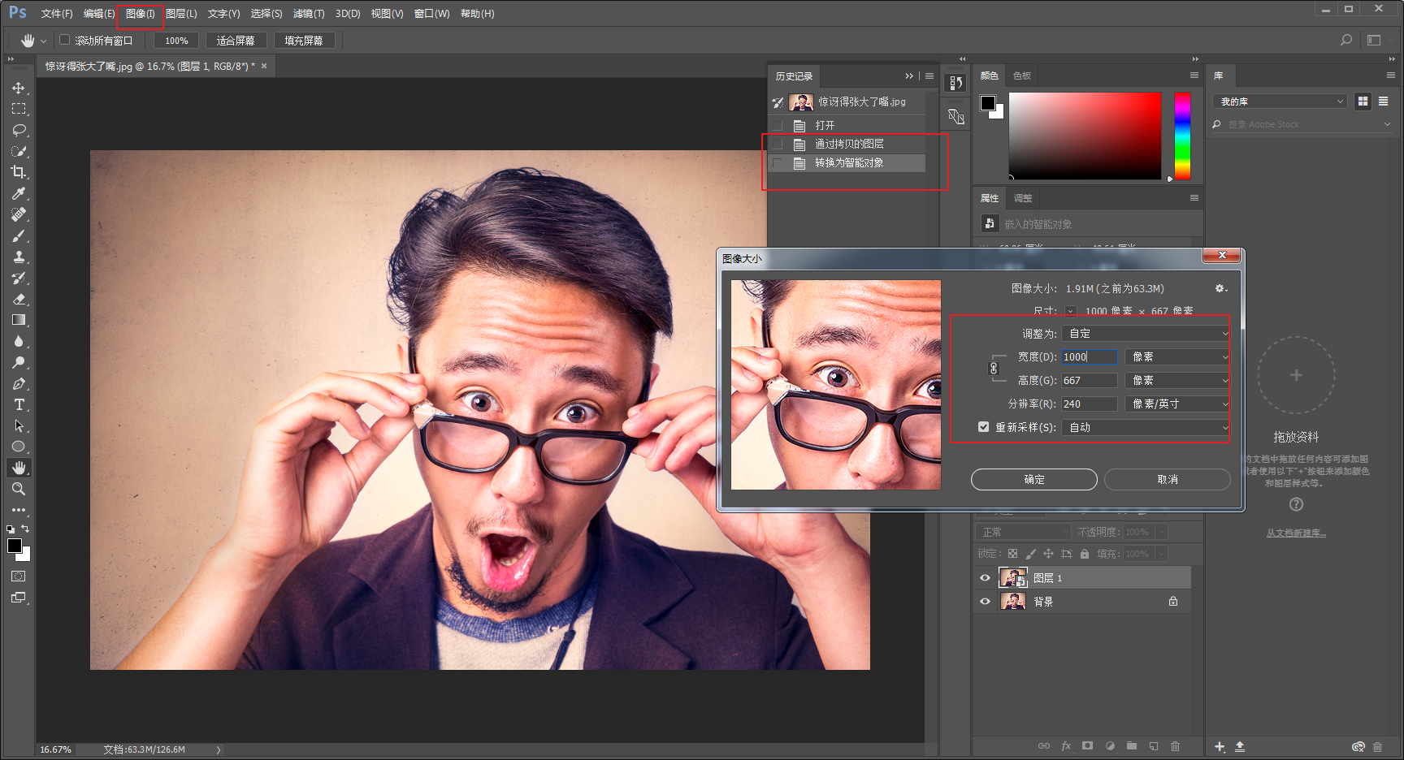Select the Lasso tool

click(19, 130)
